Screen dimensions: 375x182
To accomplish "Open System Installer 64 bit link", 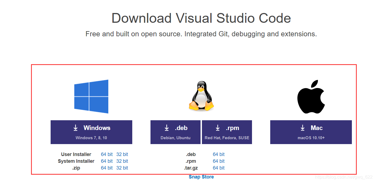I will click(x=107, y=161).
